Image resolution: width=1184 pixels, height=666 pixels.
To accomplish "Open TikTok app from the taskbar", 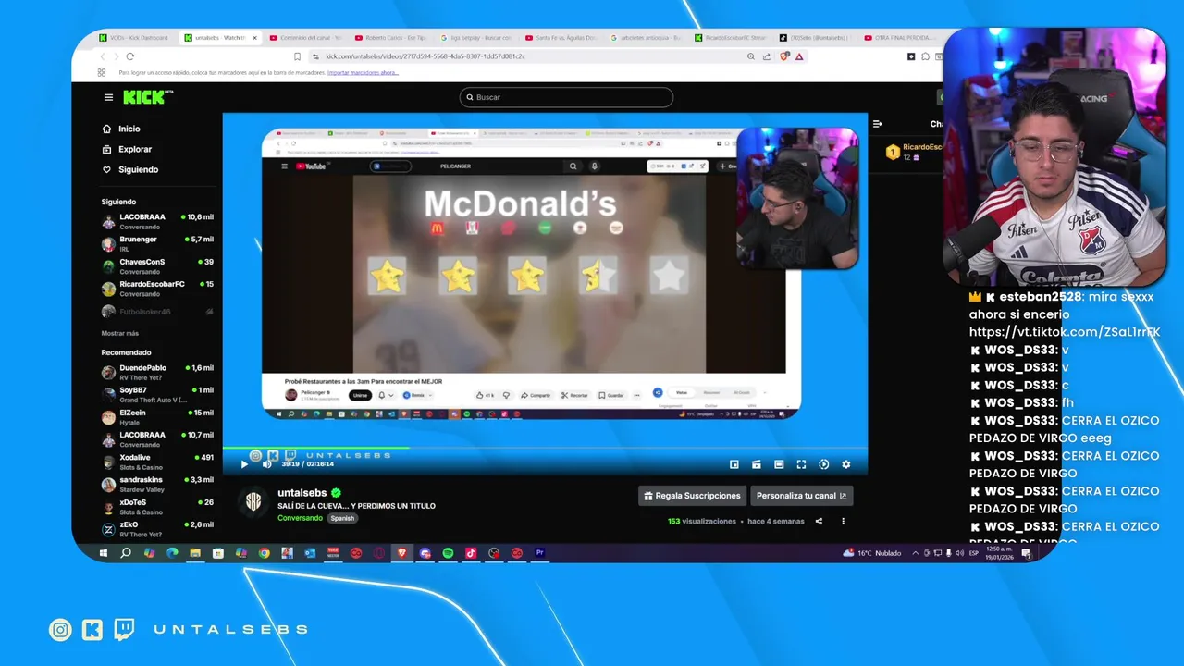I will tap(471, 553).
